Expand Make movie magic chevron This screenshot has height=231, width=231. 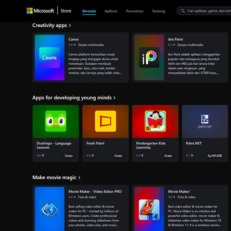pos(79,178)
